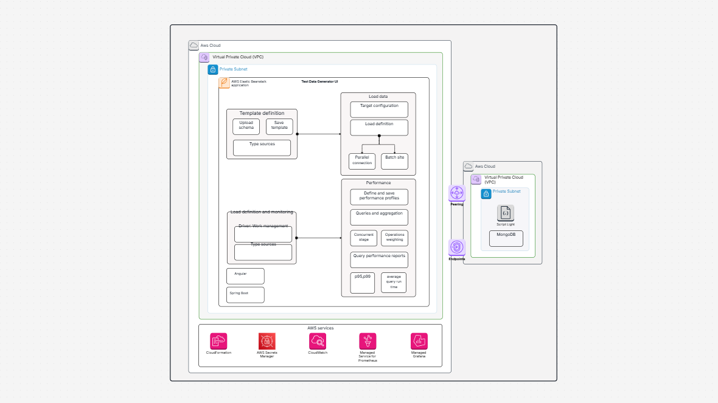Select the Managed Service for Prometheus icon

point(368,341)
